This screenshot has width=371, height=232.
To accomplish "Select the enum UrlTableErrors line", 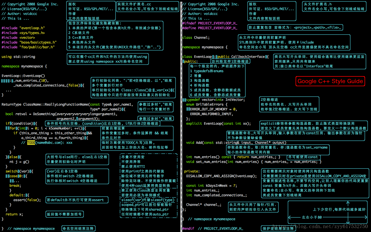I will click(x=207, y=104).
